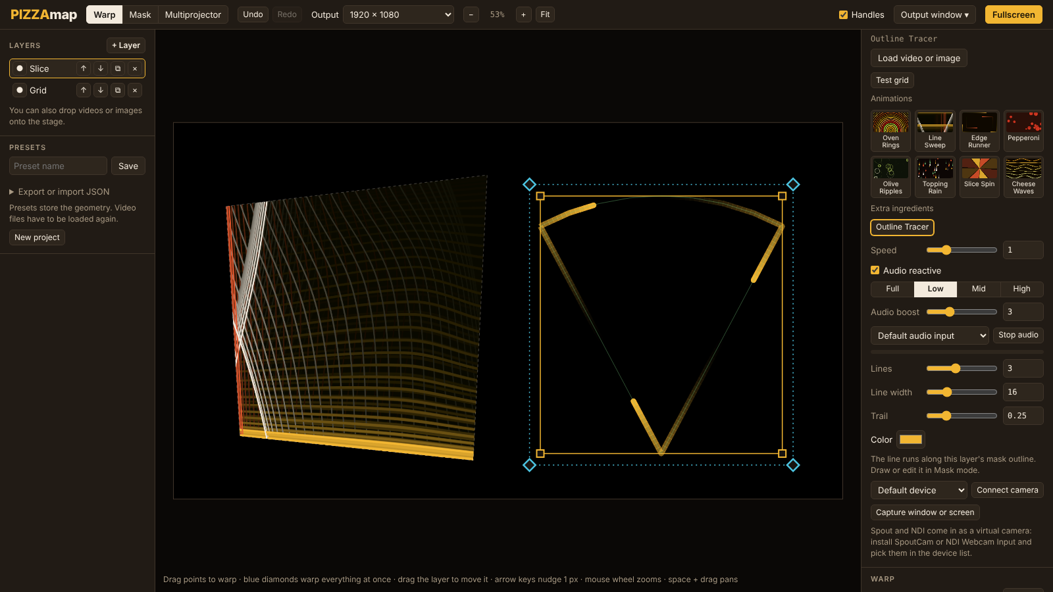Open the Color swatch picker
This screenshot has height=592, width=1053.
911,439
